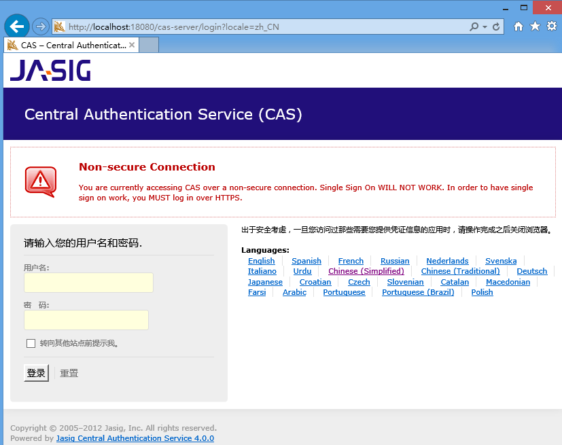Check the 转向其他站点前提示我 checkbox

(31, 343)
